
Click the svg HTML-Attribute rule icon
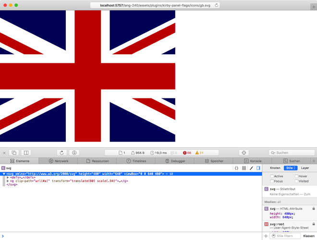tap(267, 209)
